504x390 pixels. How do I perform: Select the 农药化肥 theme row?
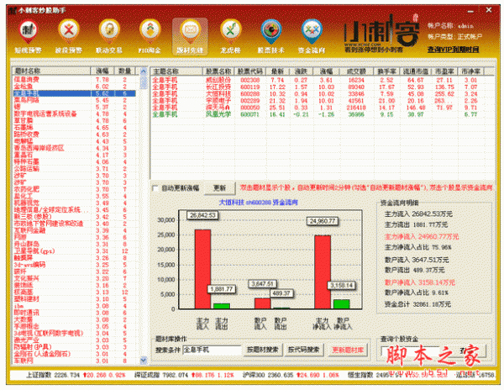click(x=74, y=189)
